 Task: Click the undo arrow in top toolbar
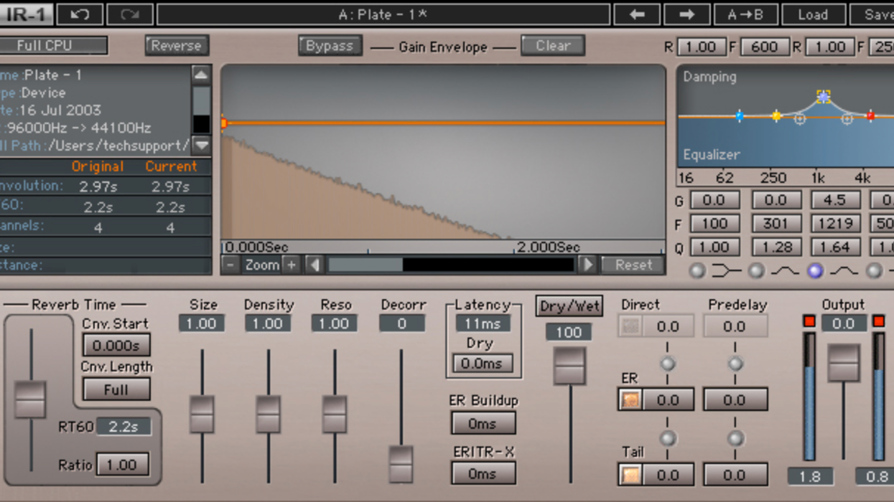(x=79, y=14)
